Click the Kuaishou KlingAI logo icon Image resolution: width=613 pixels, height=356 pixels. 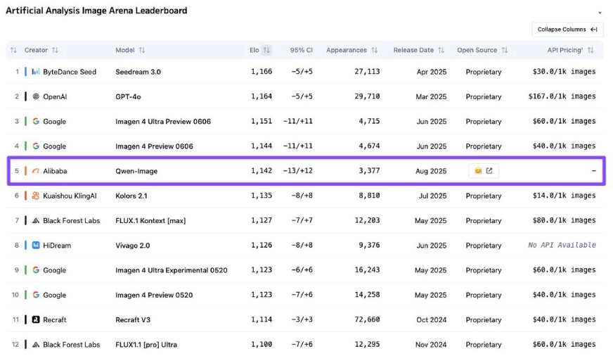[x=36, y=196]
